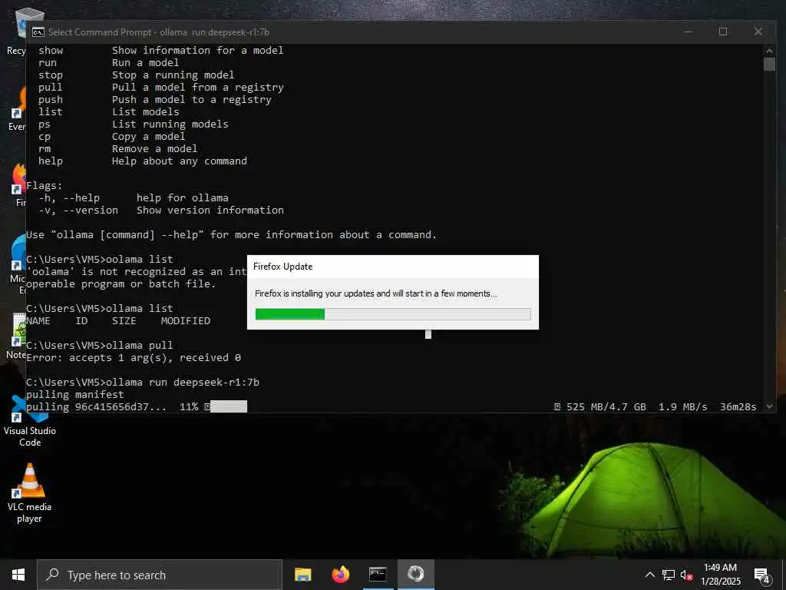Screen dimensions: 786x590
Task: Open the VLC media player desktop shortcut
Action: pyautogui.click(x=30, y=494)
